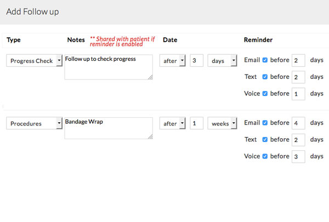
Task: Open the Progress Check type dropdown
Action: (x=35, y=61)
